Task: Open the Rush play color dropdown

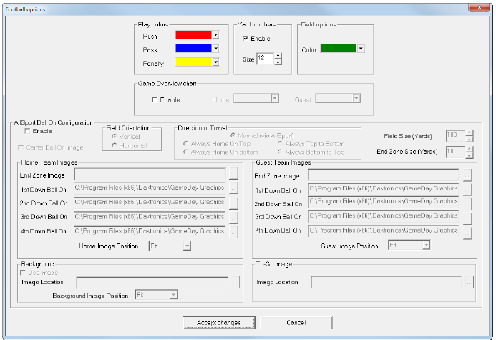Action: (x=215, y=35)
